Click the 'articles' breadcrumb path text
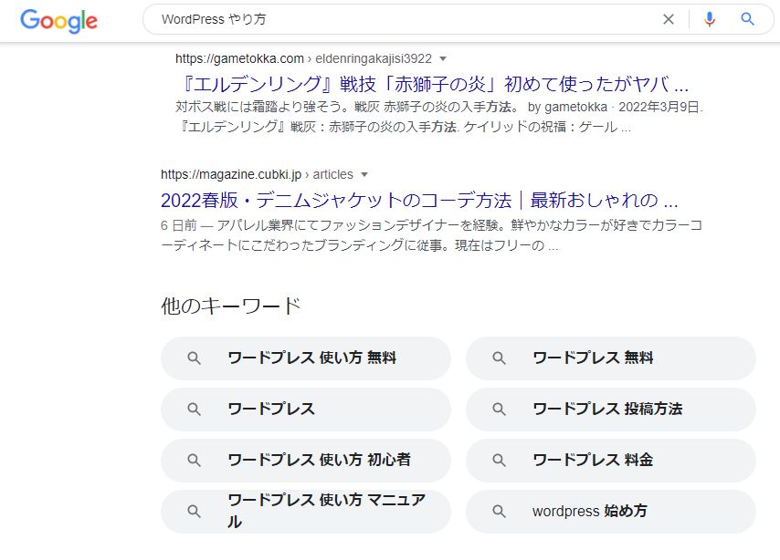The height and width of the screenshot is (560, 780). click(x=332, y=174)
